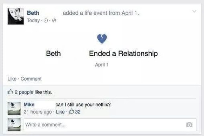
Task: Open Beth's profile picture
Action: 16,16
